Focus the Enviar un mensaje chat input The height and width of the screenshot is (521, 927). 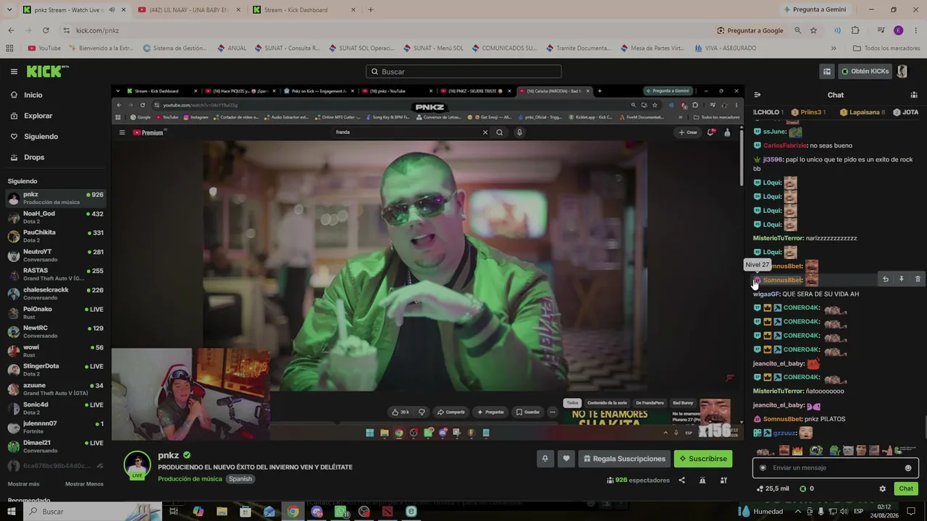[x=835, y=468]
